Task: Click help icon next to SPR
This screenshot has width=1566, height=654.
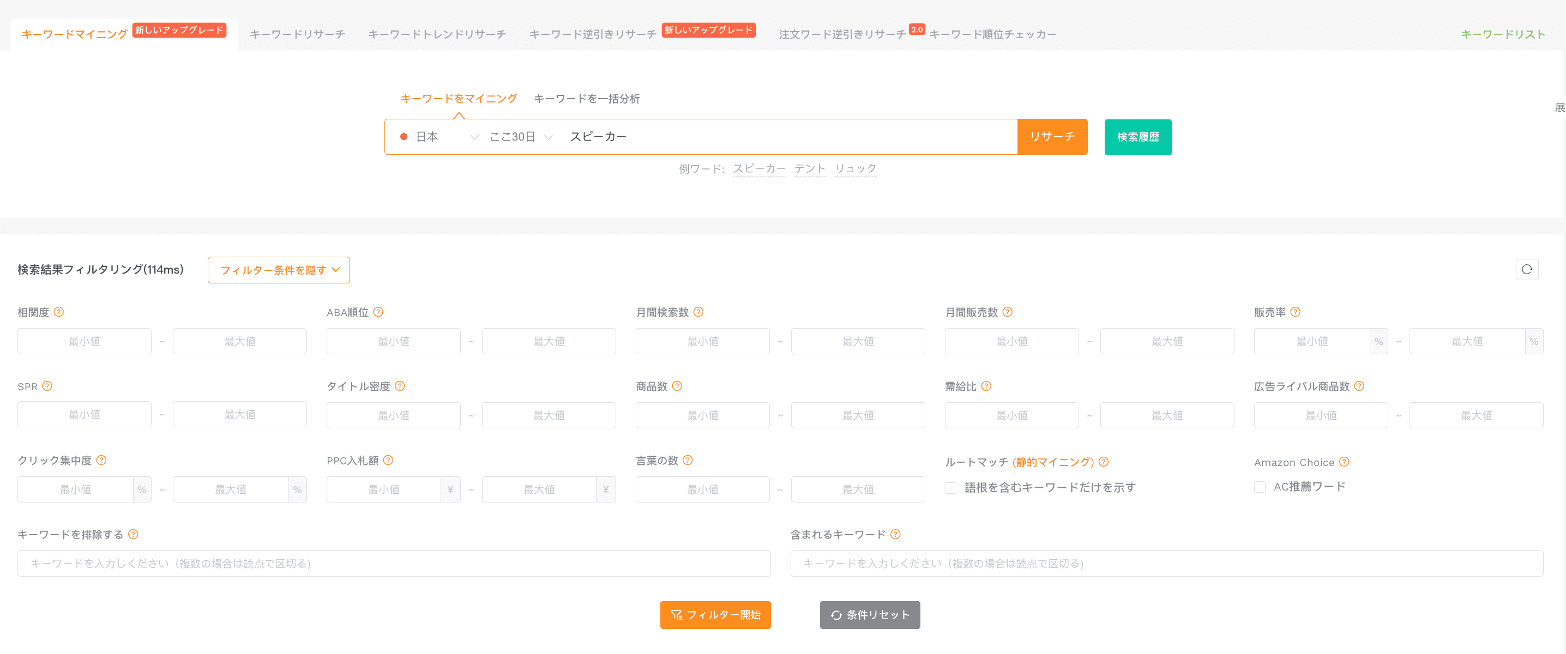Action: (47, 386)
